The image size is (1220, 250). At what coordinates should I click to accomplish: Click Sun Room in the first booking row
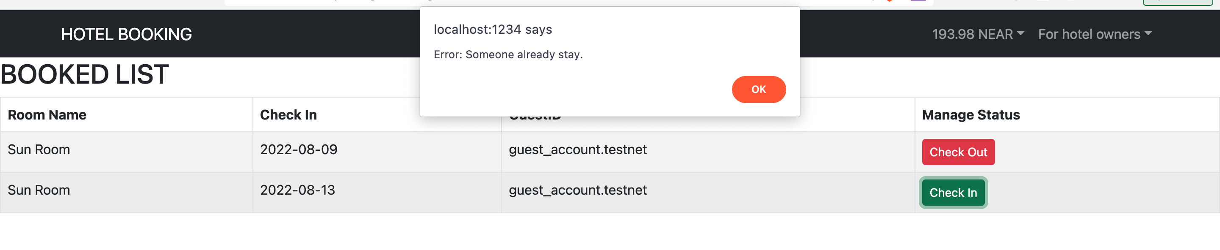[39, 149]
